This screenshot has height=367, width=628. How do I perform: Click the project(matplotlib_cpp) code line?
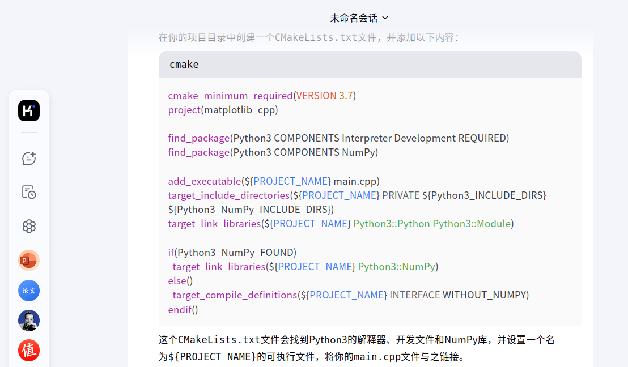click(x=222, y=109)
